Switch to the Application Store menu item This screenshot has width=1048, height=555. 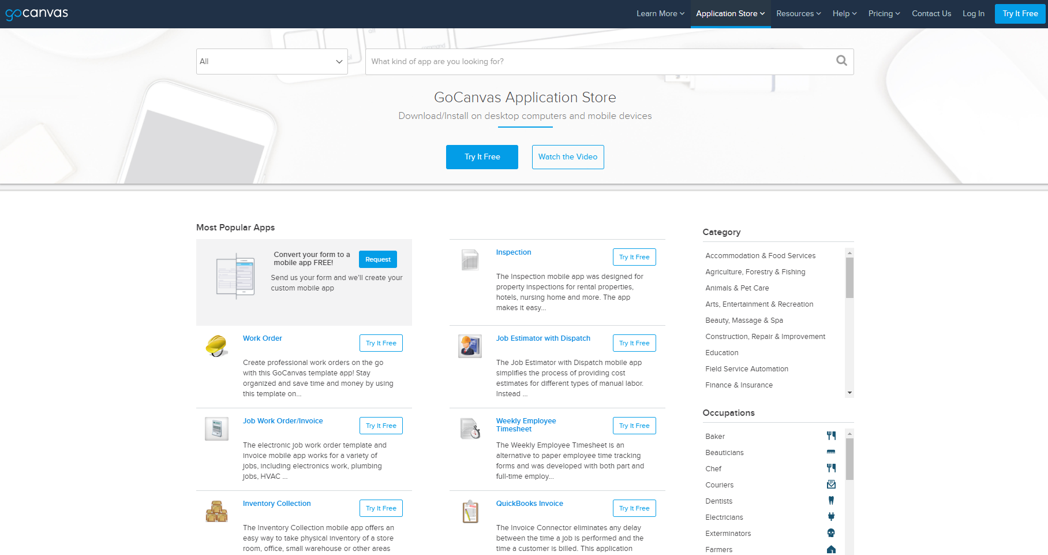(730, 13)
